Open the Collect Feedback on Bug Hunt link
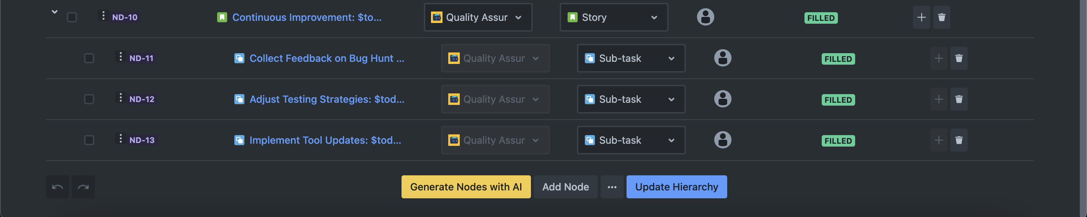The height and width of the screenshot is (217, 1087). [327, 58]
